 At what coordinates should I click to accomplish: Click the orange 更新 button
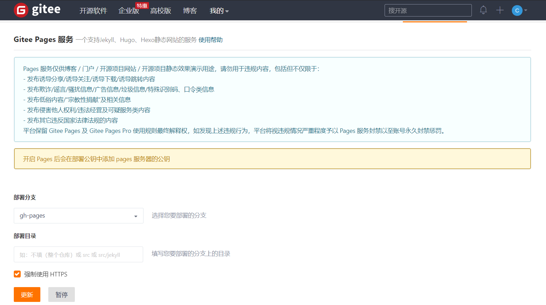tap(27, 295)
